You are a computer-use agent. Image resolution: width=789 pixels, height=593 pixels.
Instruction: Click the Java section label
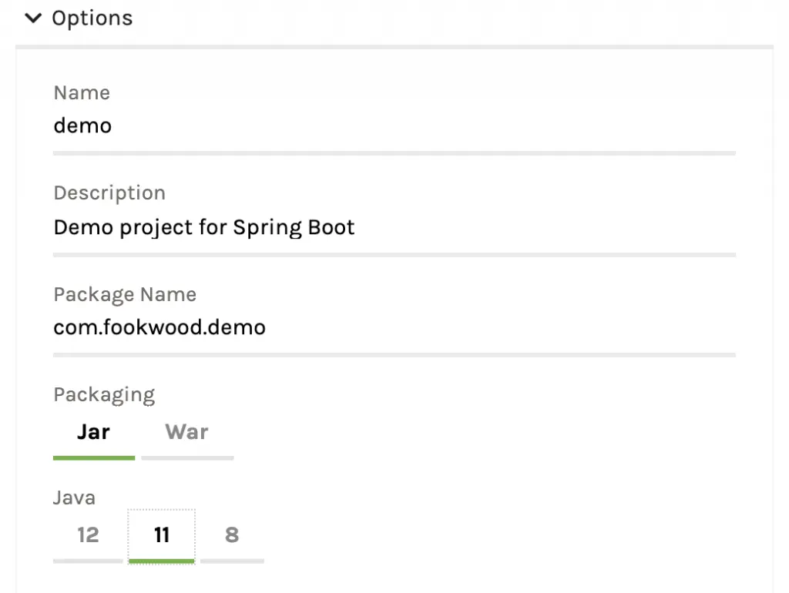pyautogui.click(x=74, y=498)
